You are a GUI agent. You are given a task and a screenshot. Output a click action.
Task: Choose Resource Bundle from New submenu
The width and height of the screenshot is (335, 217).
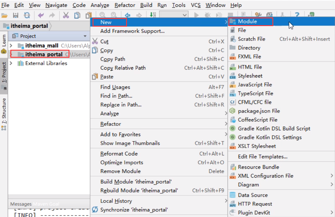[x=281, y=167]
